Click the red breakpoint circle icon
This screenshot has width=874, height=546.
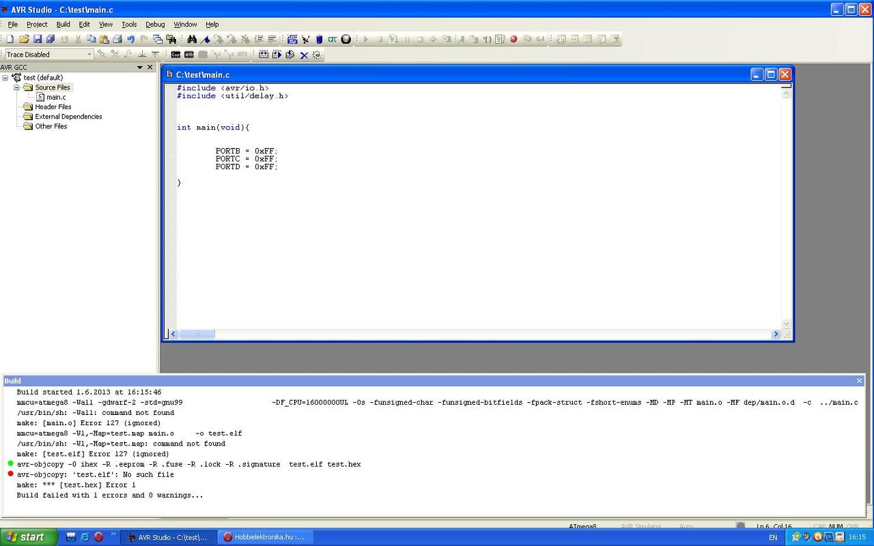click(513, 39)
